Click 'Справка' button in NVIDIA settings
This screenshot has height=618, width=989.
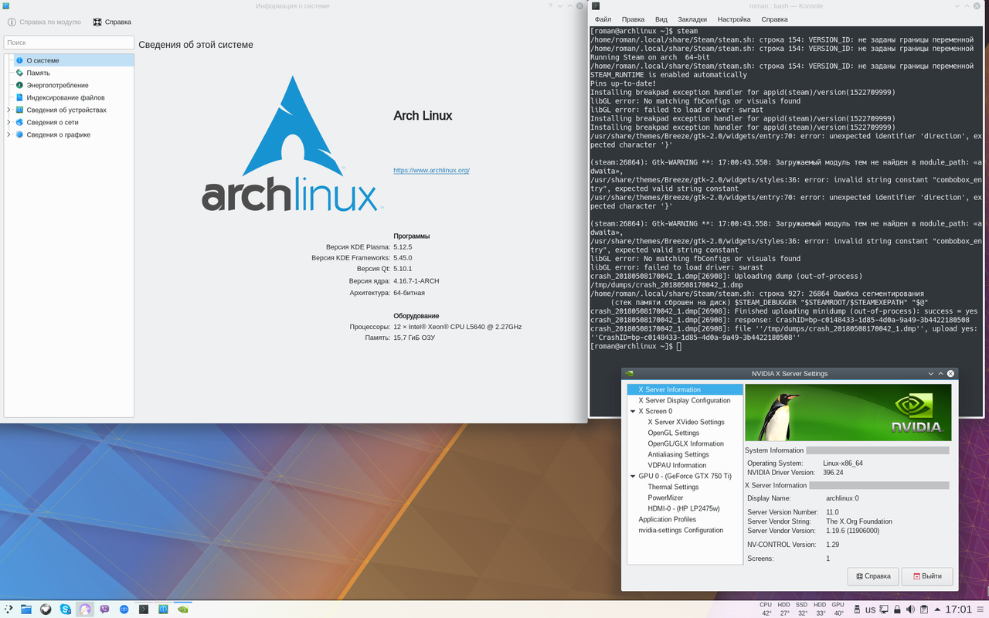[x=873, y=576]
